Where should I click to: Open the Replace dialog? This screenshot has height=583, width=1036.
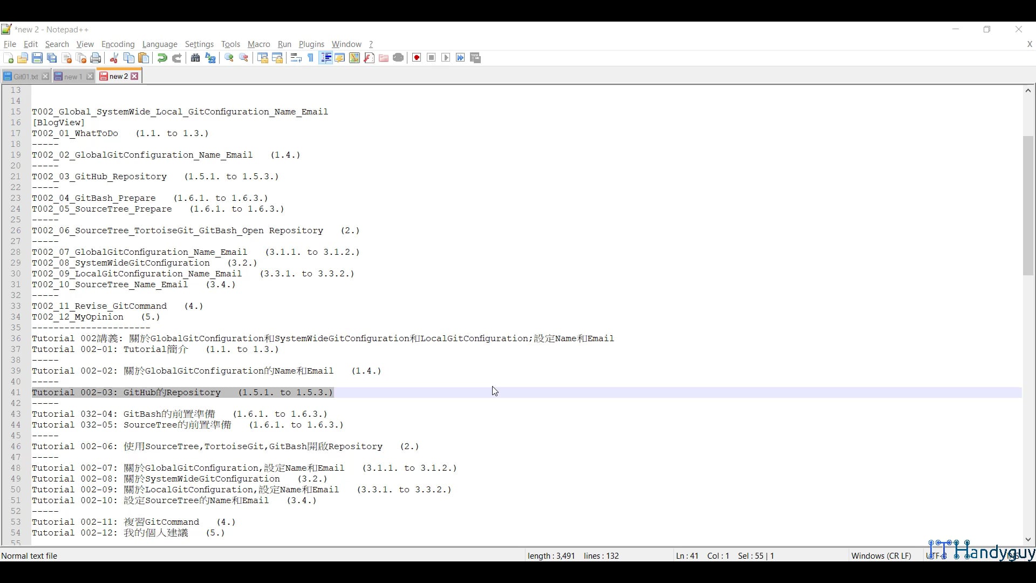210,58
